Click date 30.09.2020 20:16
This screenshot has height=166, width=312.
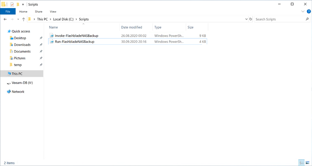pos(134,42)
